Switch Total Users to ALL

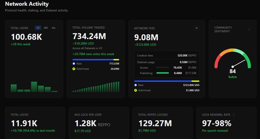[x=54, y=28]
